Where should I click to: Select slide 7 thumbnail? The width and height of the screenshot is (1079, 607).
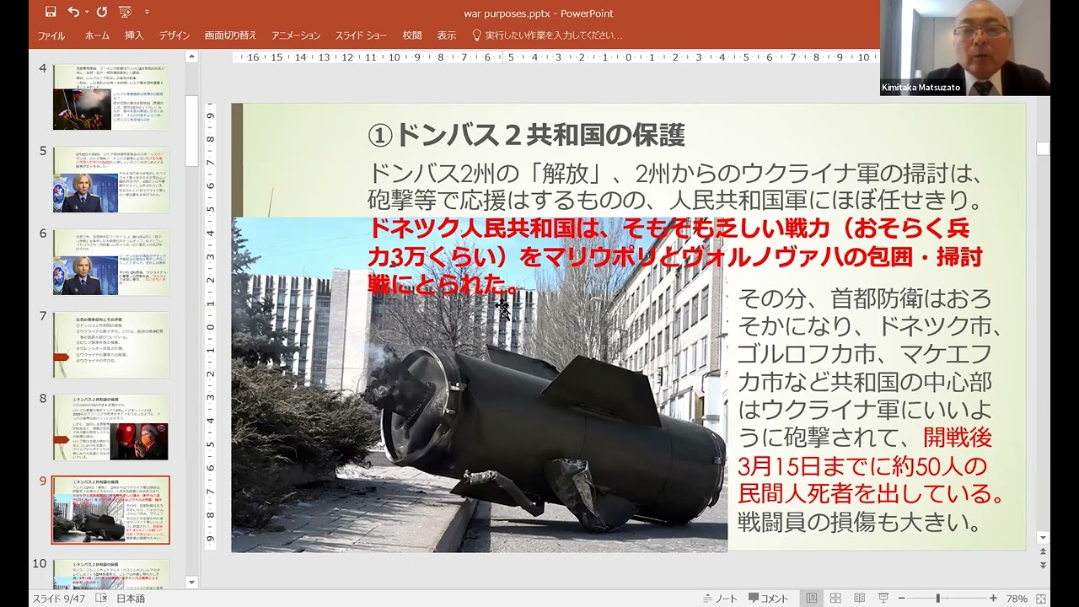click(x=110, y=345)
